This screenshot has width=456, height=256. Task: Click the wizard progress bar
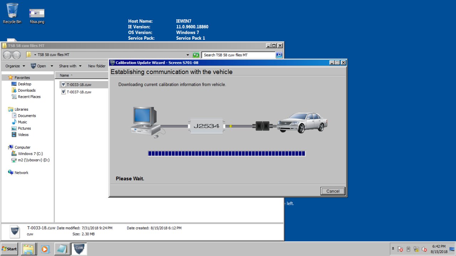[227, 153]
